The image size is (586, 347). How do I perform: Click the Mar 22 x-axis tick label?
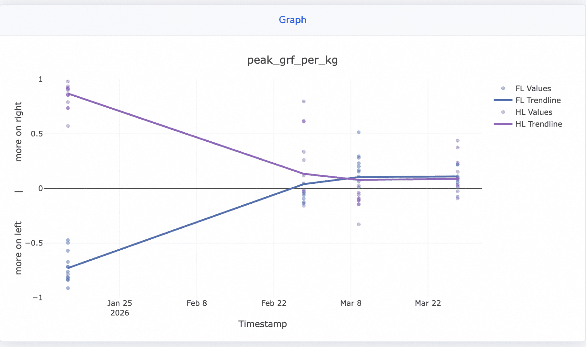(428, 303)
